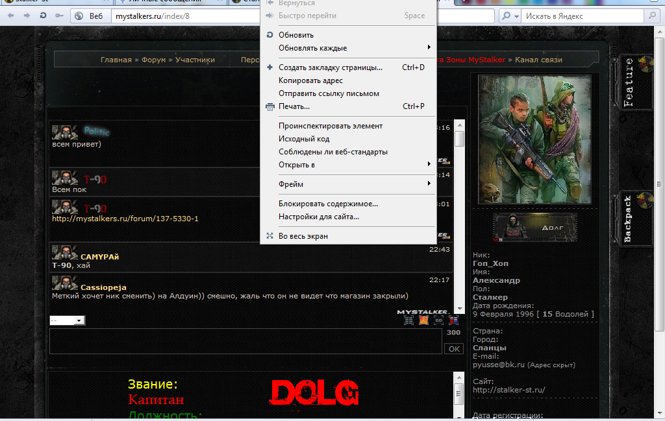The width and height of the screenshot is (665, 421).
Task: Open 'Настройки для сайта...'
Action: coord(348,217)
